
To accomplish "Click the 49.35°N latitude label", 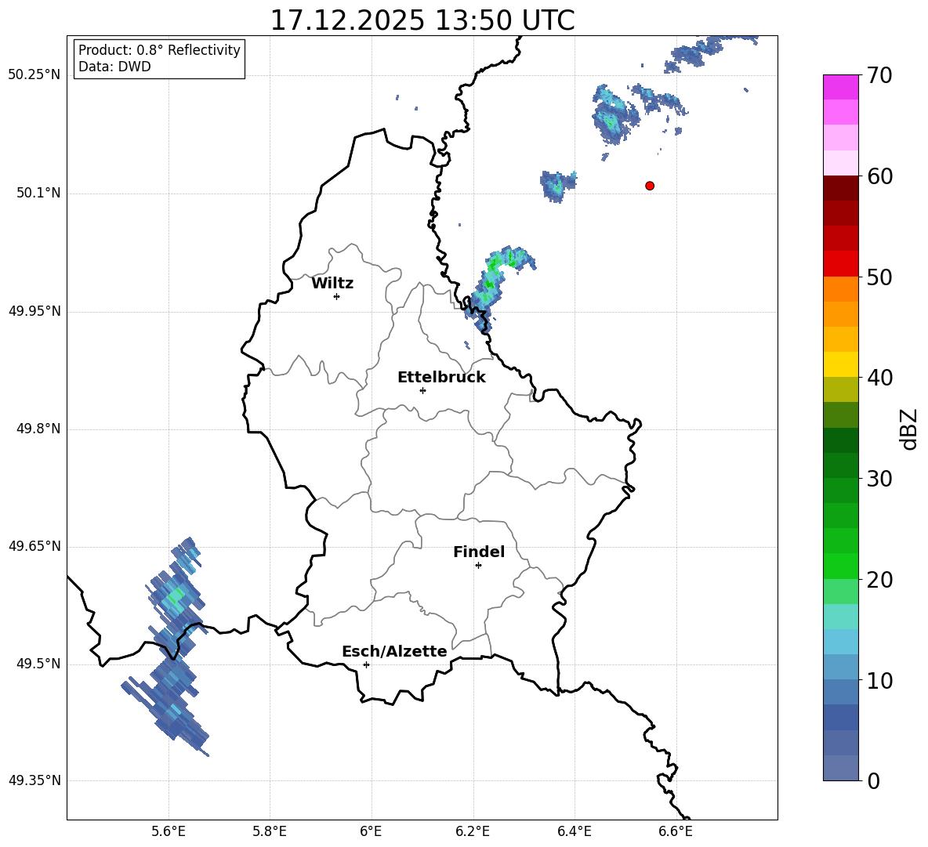I will (x=34, y=780).
